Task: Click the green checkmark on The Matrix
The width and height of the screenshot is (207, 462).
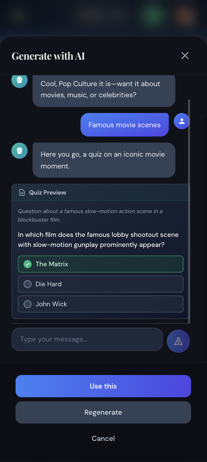Action: tap(28, 264)
